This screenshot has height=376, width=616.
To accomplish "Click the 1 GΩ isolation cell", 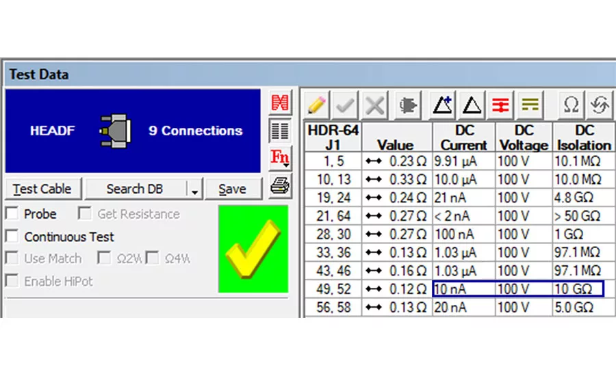I will click(584, 234).
